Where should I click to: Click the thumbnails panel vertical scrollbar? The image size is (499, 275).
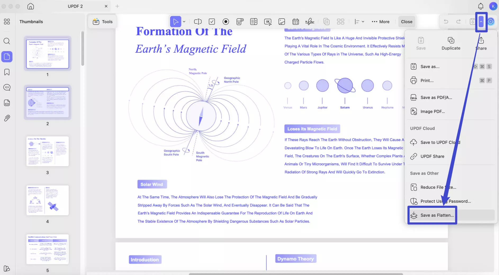83,48
